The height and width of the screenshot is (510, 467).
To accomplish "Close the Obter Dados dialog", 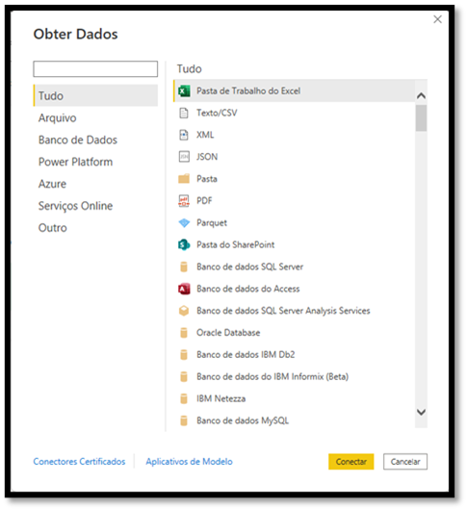I will [438, 19].
